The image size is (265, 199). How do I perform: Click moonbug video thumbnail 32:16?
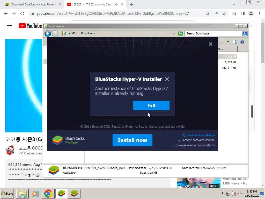click(198, 183)
